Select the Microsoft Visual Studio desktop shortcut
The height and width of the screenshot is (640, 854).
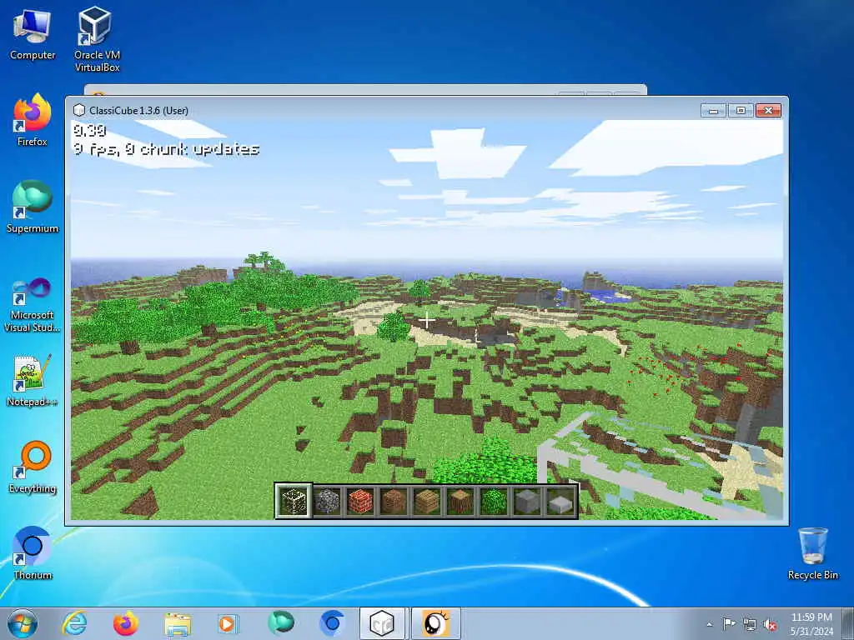pos(33,305)
